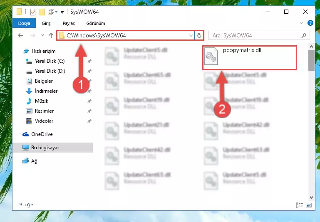Screen dimensions: 320x222
Task: Click the pin icon next to Videolar
Action: [89, 121]
